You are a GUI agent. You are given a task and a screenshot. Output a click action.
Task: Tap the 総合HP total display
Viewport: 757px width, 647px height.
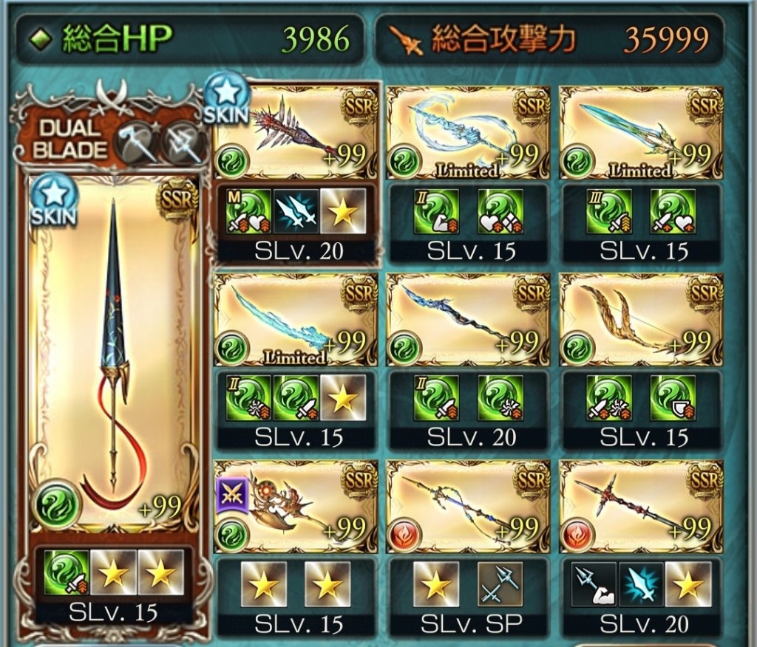tap(190, 38)
